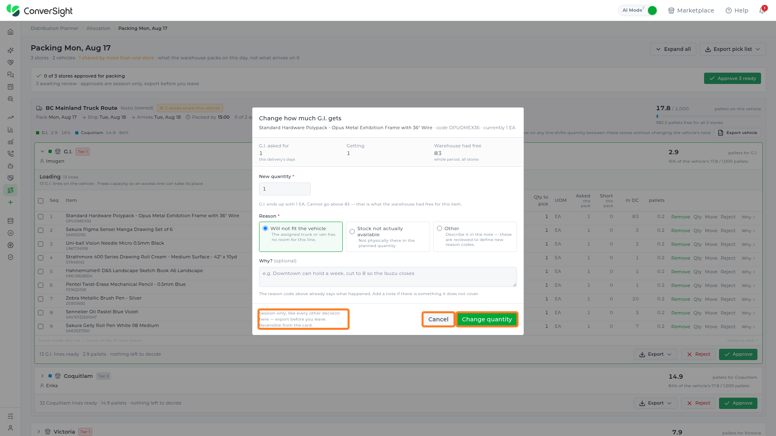Click '2 stores share this vehicle' badge
The width and height of the screenshot is (776, 436).
(x=190, y=108)
